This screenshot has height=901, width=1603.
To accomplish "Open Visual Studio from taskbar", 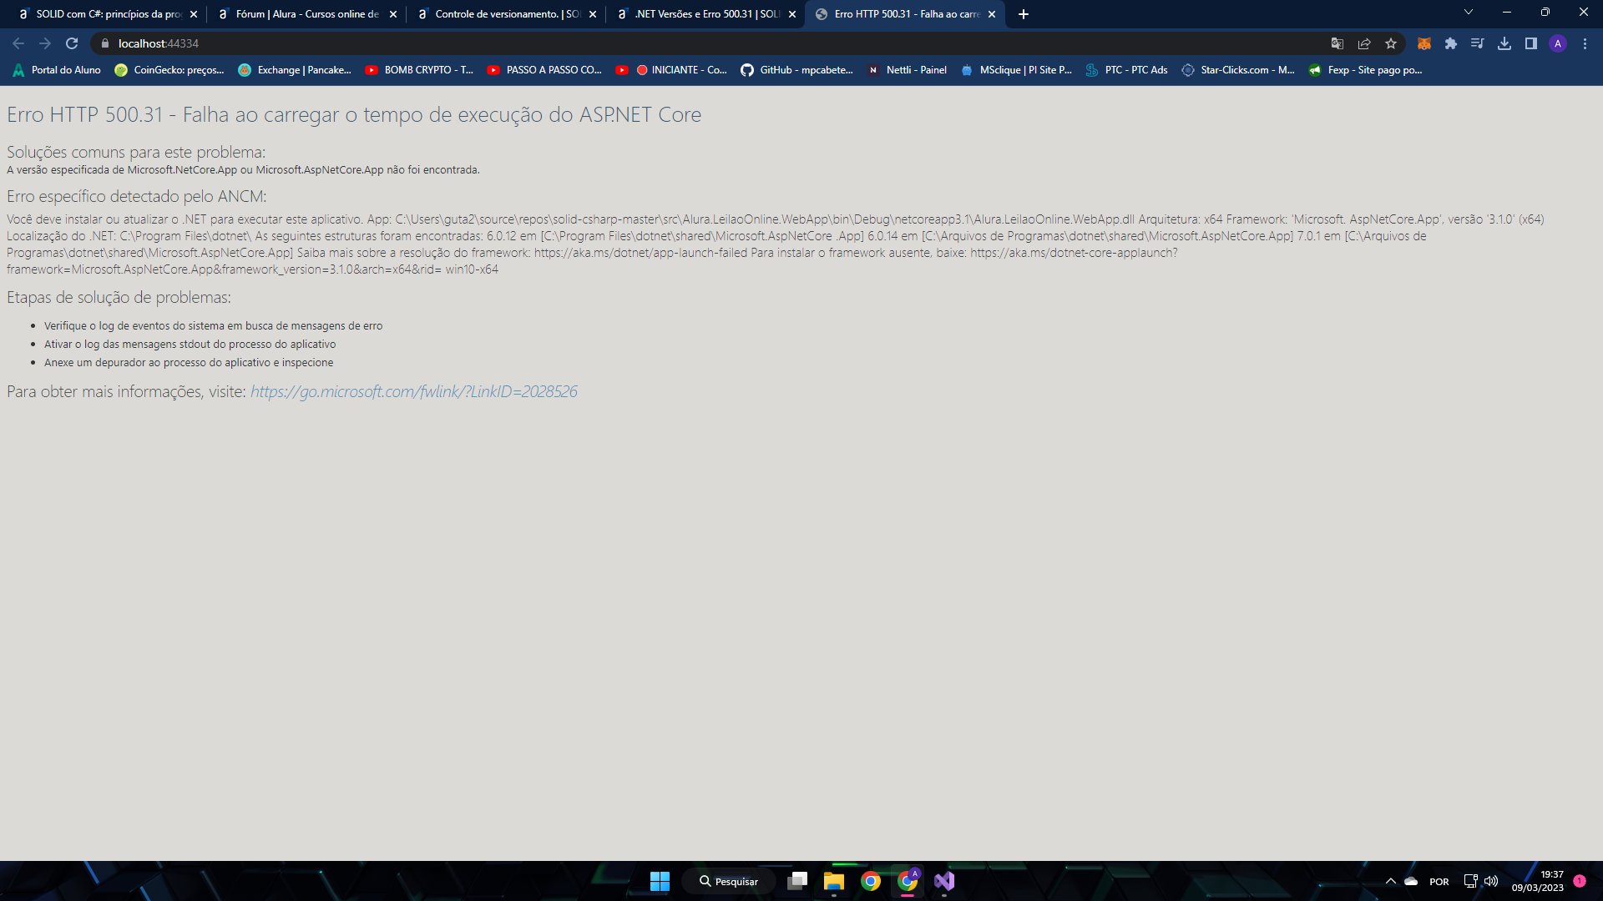I will 944,881.
